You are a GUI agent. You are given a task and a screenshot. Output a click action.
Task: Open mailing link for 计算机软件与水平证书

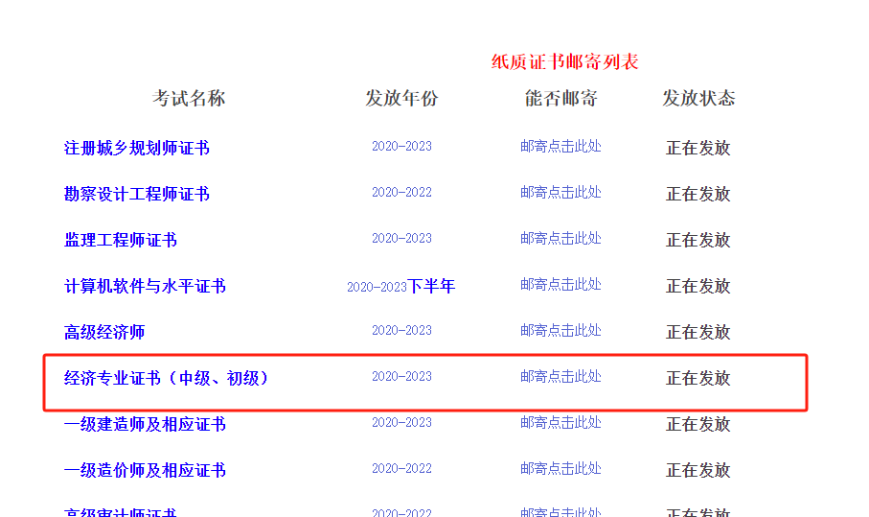click(560, 285)
